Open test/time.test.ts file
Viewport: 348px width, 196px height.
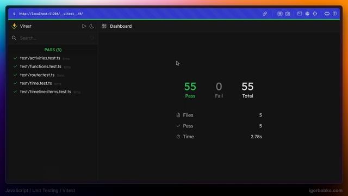coord(36,83)
